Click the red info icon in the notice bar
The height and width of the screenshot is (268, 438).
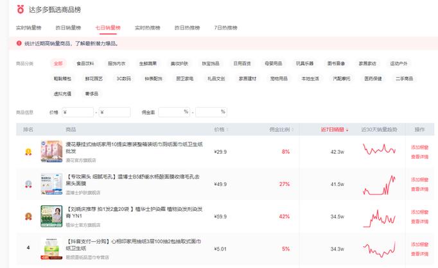(x=19, y=43)
